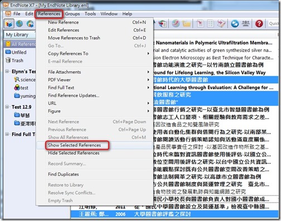Click the Quick search input field

273,23
